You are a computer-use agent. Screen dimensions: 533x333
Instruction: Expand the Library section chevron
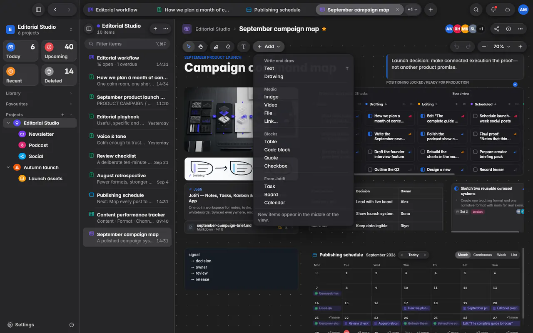(71, 93)
